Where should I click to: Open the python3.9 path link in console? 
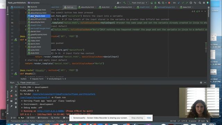35,98
